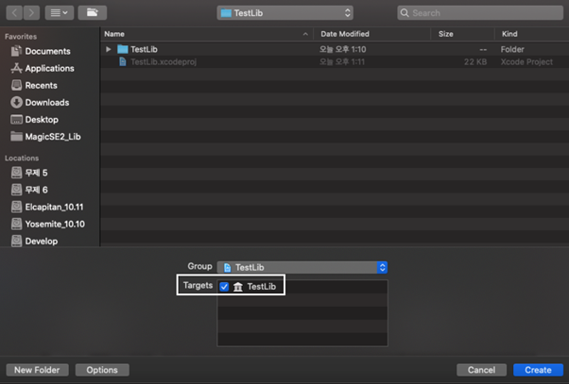569x384 pixels.
Task: Select the Develop volume
Action: (x=34, y=241)
